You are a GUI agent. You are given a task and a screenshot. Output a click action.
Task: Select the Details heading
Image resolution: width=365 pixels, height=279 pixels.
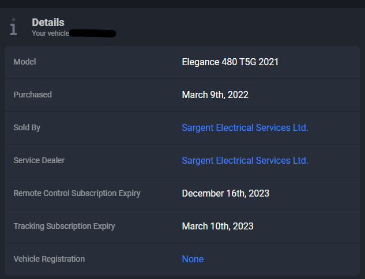(x=48, y=22)
